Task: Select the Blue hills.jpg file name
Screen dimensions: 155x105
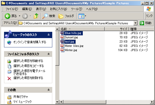Action: tap(73, 33)
